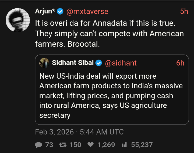The height and width of the screenshot is (153, 194).
Task: Open the quoted US-India deal tweet text
Action: tap(111, 96)
